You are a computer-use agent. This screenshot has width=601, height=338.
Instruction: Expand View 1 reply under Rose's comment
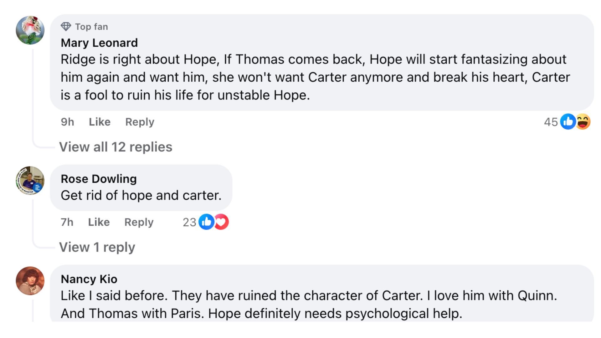[x=97, y=247]
